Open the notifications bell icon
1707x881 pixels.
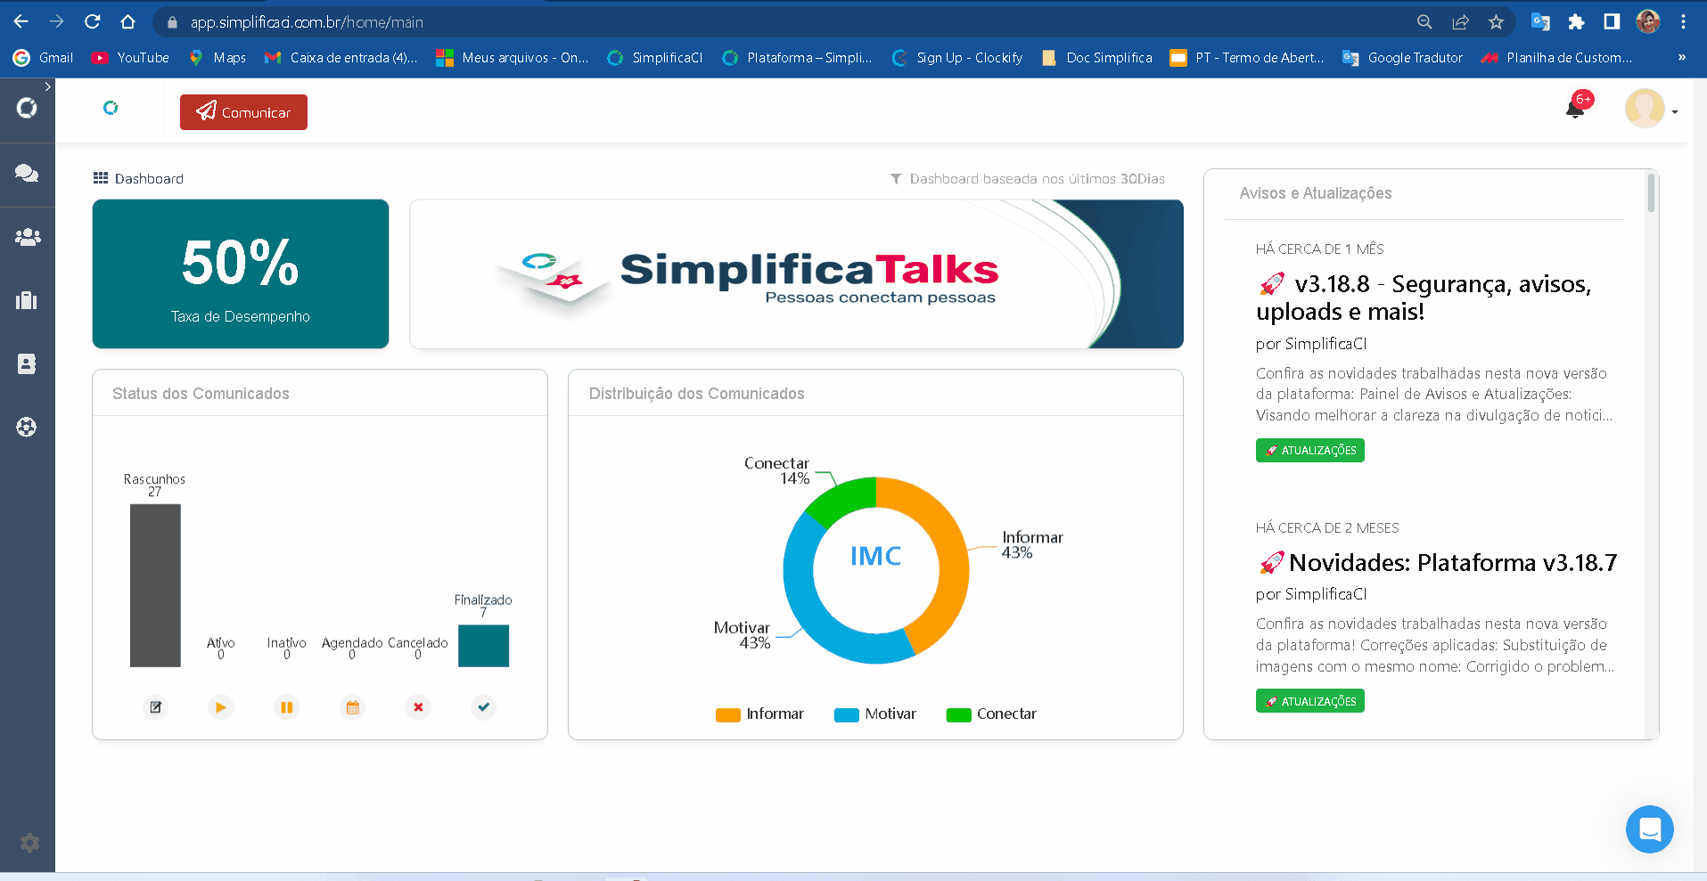pyautogui.click(x=1575, y=109)
